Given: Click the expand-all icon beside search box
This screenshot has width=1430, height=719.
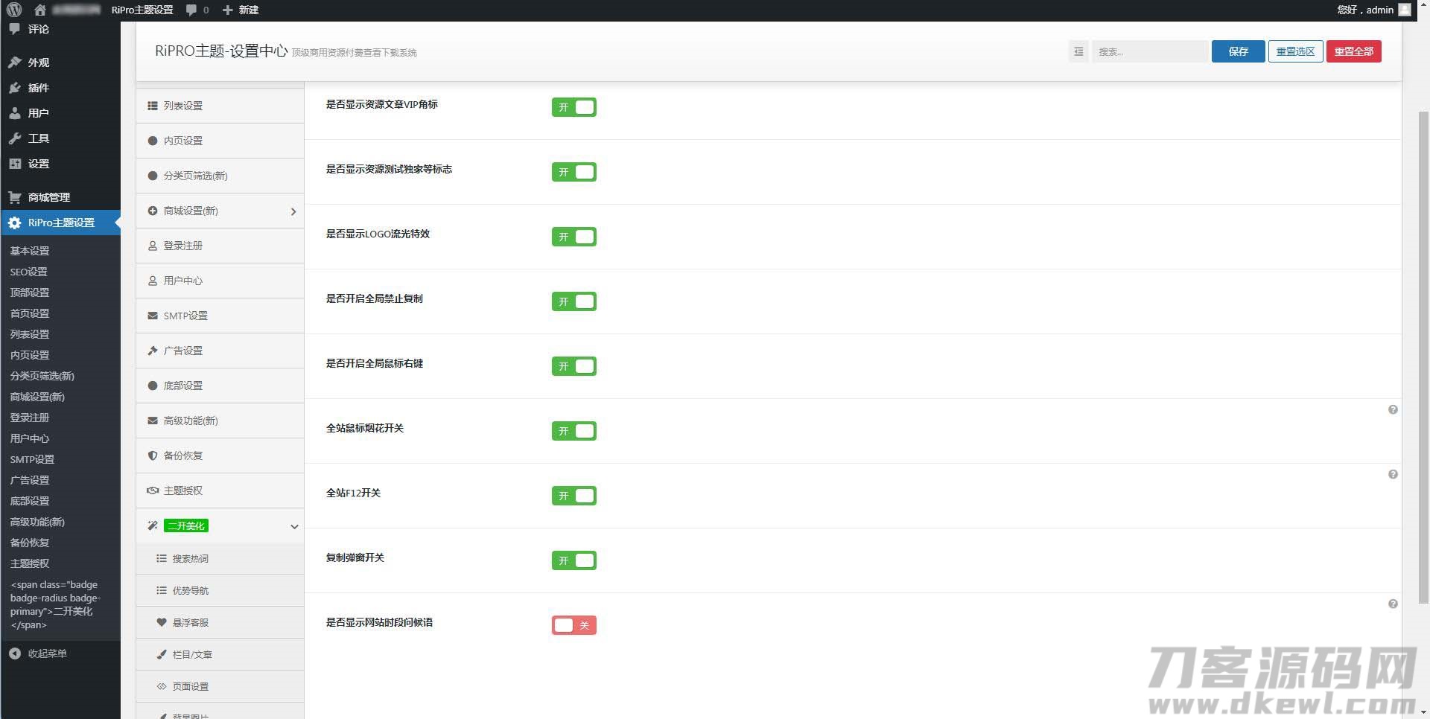Looking at the screenshot, I should coord(1078,51).
